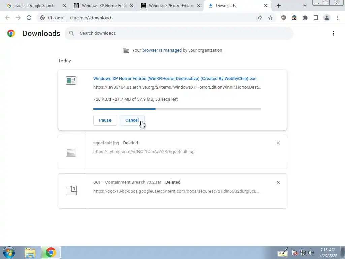Close the WindowsXPHorrorEdition tab

coord(199,6)
